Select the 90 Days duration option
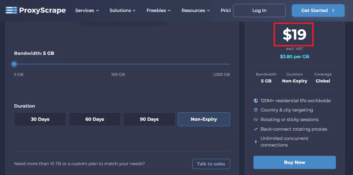 tap(149, 119)
